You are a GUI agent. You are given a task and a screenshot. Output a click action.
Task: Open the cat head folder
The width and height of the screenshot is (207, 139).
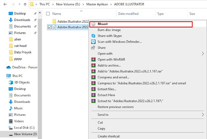[20, 46]
